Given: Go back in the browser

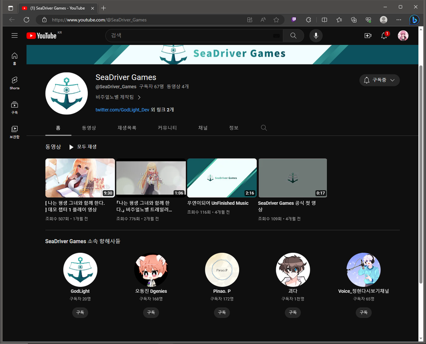Looking at the screenshot, I should [12, 20].
